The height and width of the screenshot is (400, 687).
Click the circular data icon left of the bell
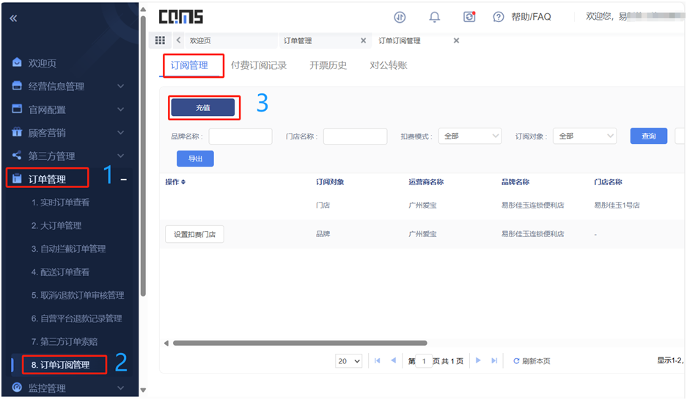(400, 17)
